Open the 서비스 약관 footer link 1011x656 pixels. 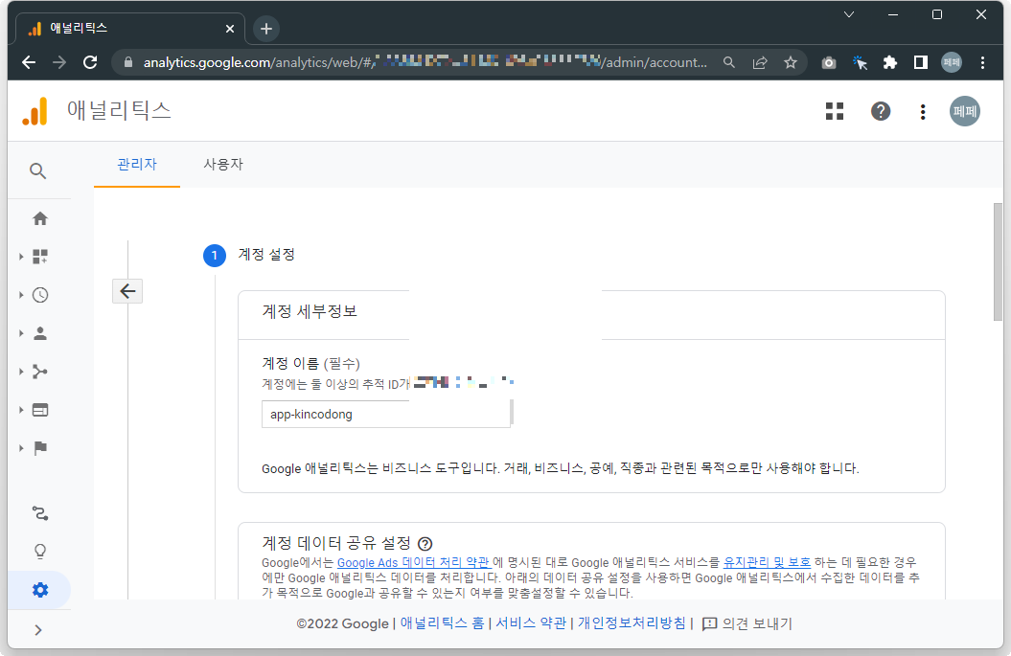click(530, 622)
